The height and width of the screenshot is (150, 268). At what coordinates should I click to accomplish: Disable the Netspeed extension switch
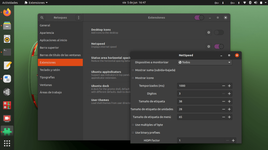click(x=219, y=46)
